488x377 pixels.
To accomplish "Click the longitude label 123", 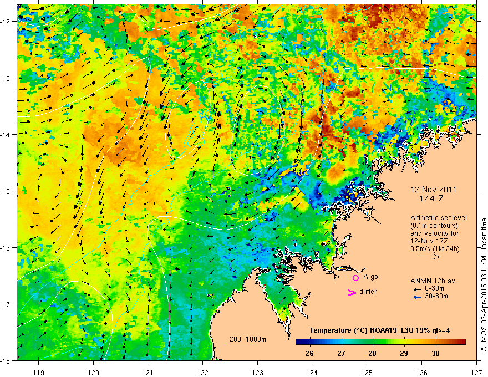I will click(257, 373).
